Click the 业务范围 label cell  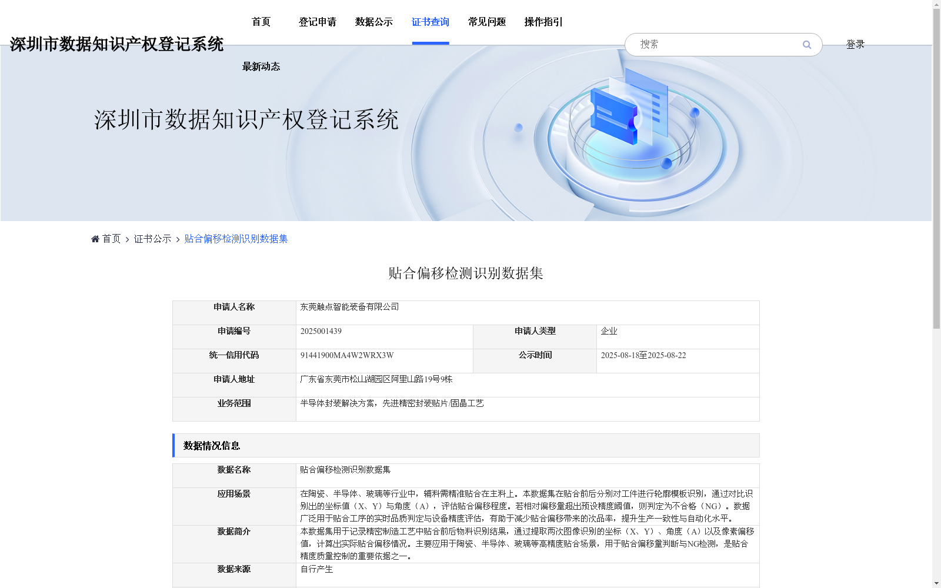point(234,409)
